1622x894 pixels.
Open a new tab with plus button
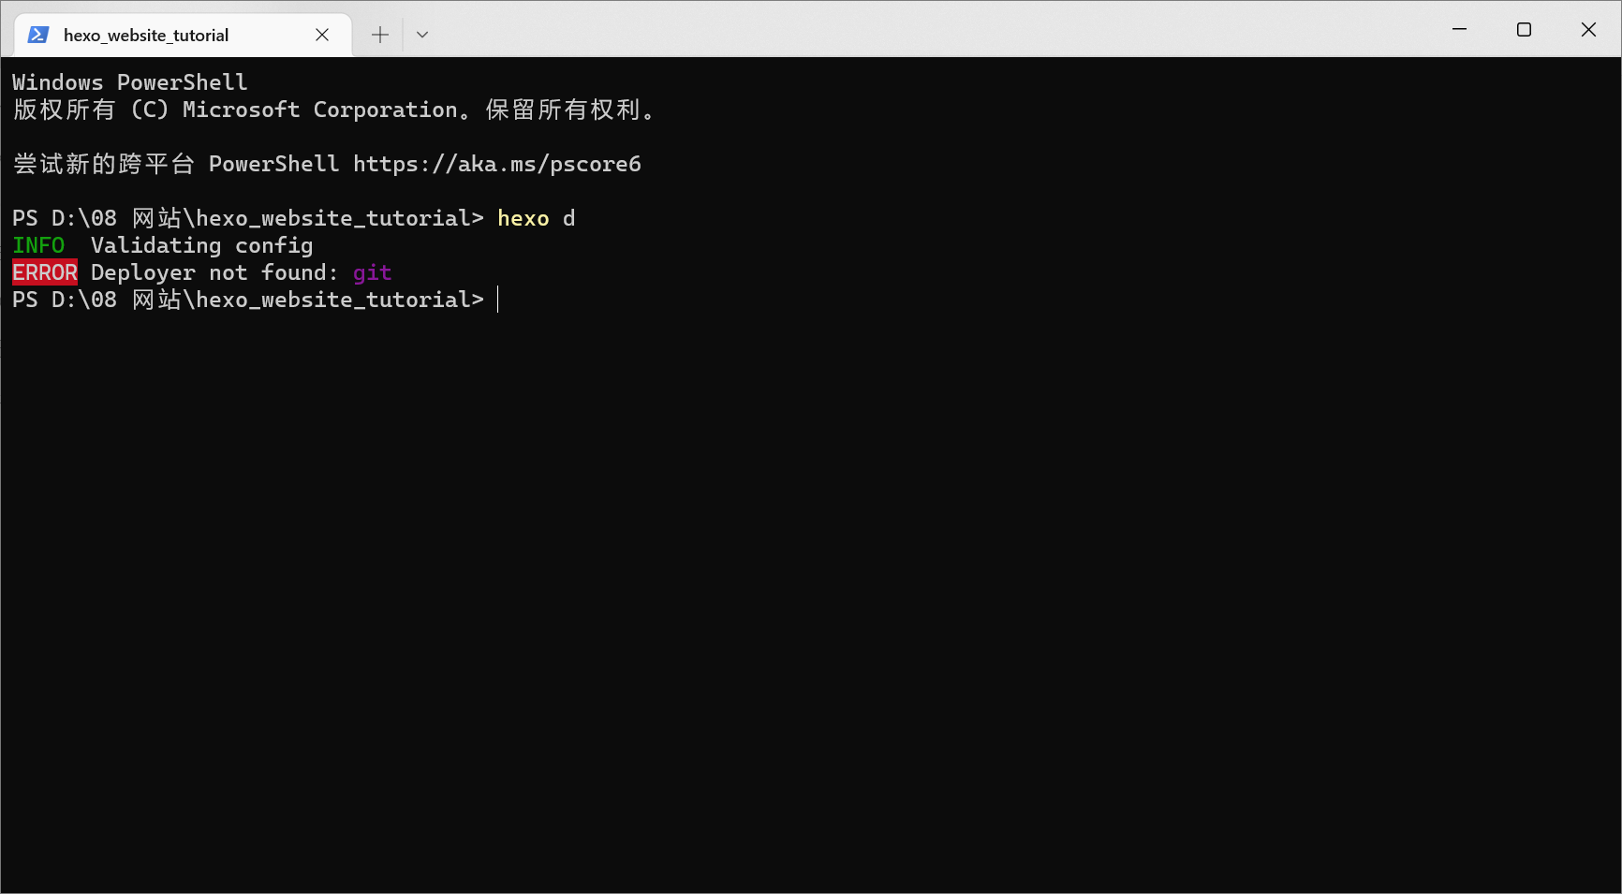pyautogui.click(x=379, y=35)
